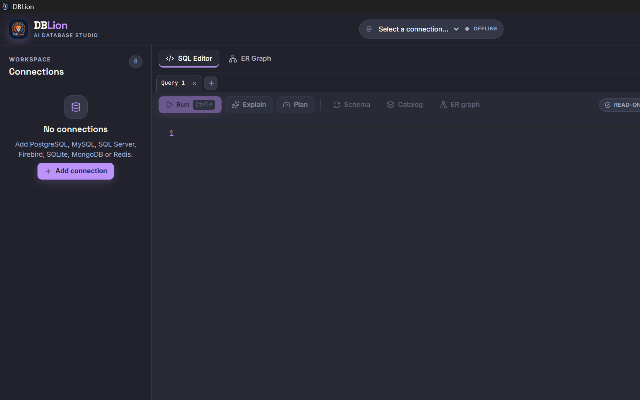Click the OFFLINE status indicator
The width and height of the screenshot is (640, 400).
481,28
